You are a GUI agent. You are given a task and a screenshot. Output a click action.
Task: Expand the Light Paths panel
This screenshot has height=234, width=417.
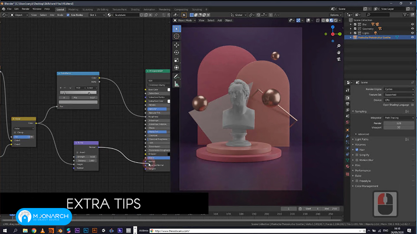(362, 139)
